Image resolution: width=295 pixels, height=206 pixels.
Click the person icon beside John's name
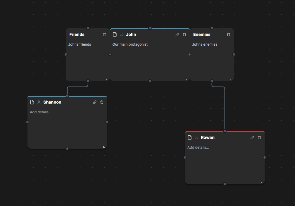pyautogui.click(x=121, y=34)
